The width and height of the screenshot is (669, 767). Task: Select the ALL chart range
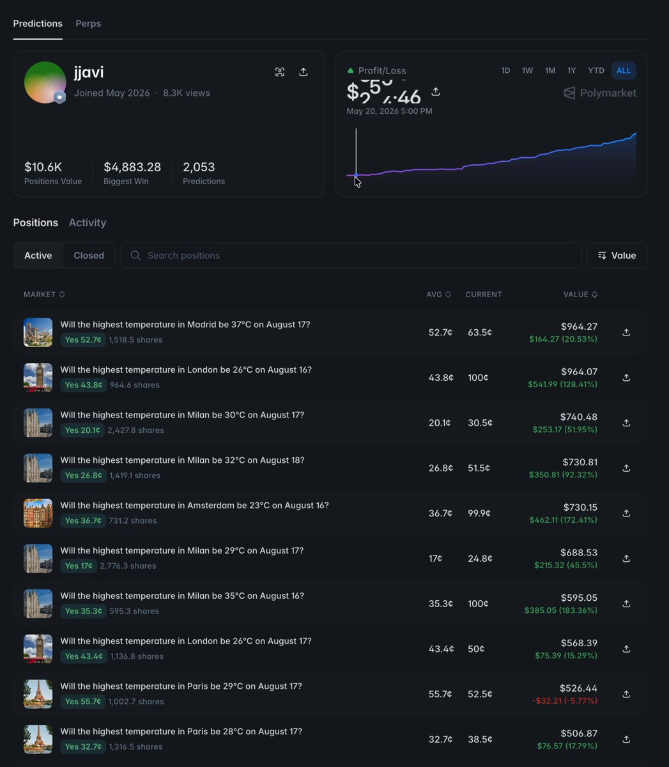(624, 70)
